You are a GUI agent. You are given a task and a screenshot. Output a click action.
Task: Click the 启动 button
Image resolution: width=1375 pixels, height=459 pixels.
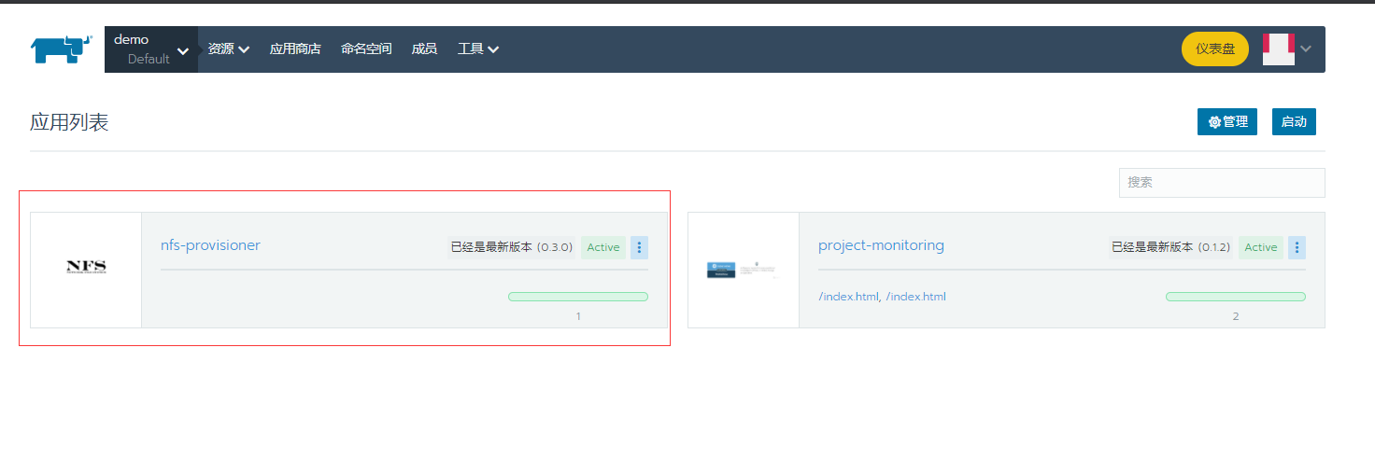point(1294,122)
